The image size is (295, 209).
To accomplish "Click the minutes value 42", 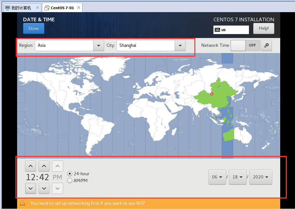I will 44,177.
